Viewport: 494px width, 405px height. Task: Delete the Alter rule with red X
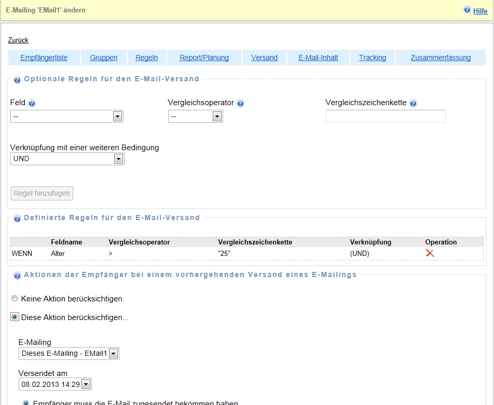point(430,253)
